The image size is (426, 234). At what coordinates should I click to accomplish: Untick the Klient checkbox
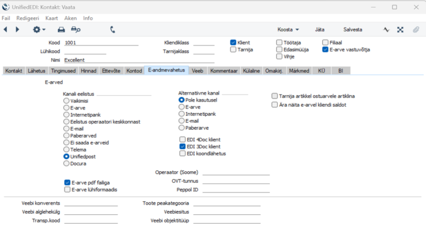click(233, 43)
